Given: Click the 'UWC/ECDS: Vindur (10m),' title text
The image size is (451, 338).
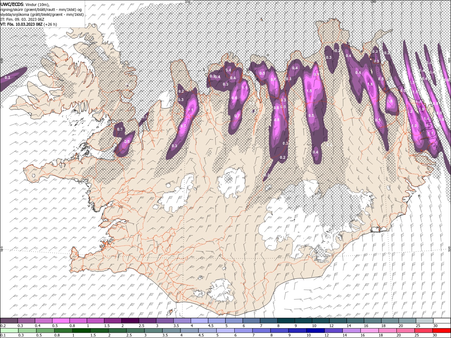Looking at the screenshot, I should [x=25, y=4].
